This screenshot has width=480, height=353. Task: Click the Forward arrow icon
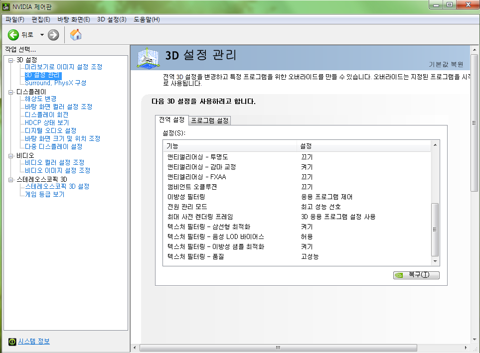tap(53, 35)
